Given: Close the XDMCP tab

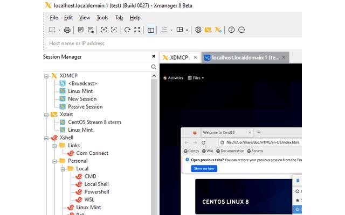Looking at the screenshot, I should click(x=195, y=58).
